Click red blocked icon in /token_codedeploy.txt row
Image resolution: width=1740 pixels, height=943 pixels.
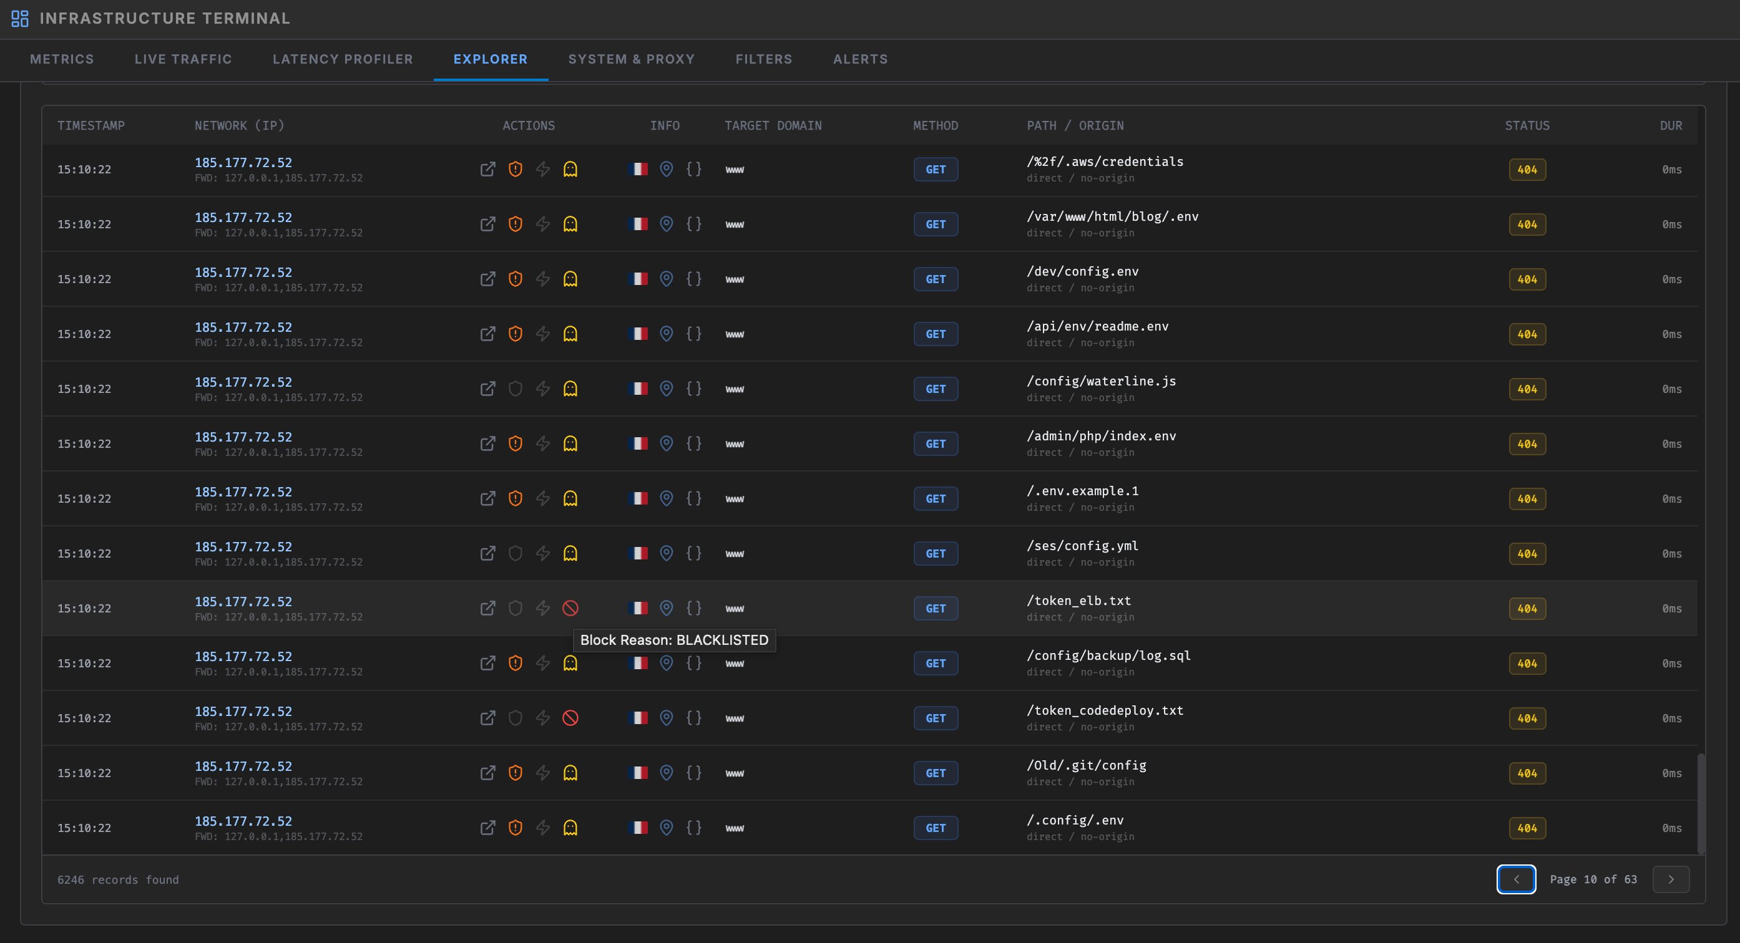click(571, 718)
